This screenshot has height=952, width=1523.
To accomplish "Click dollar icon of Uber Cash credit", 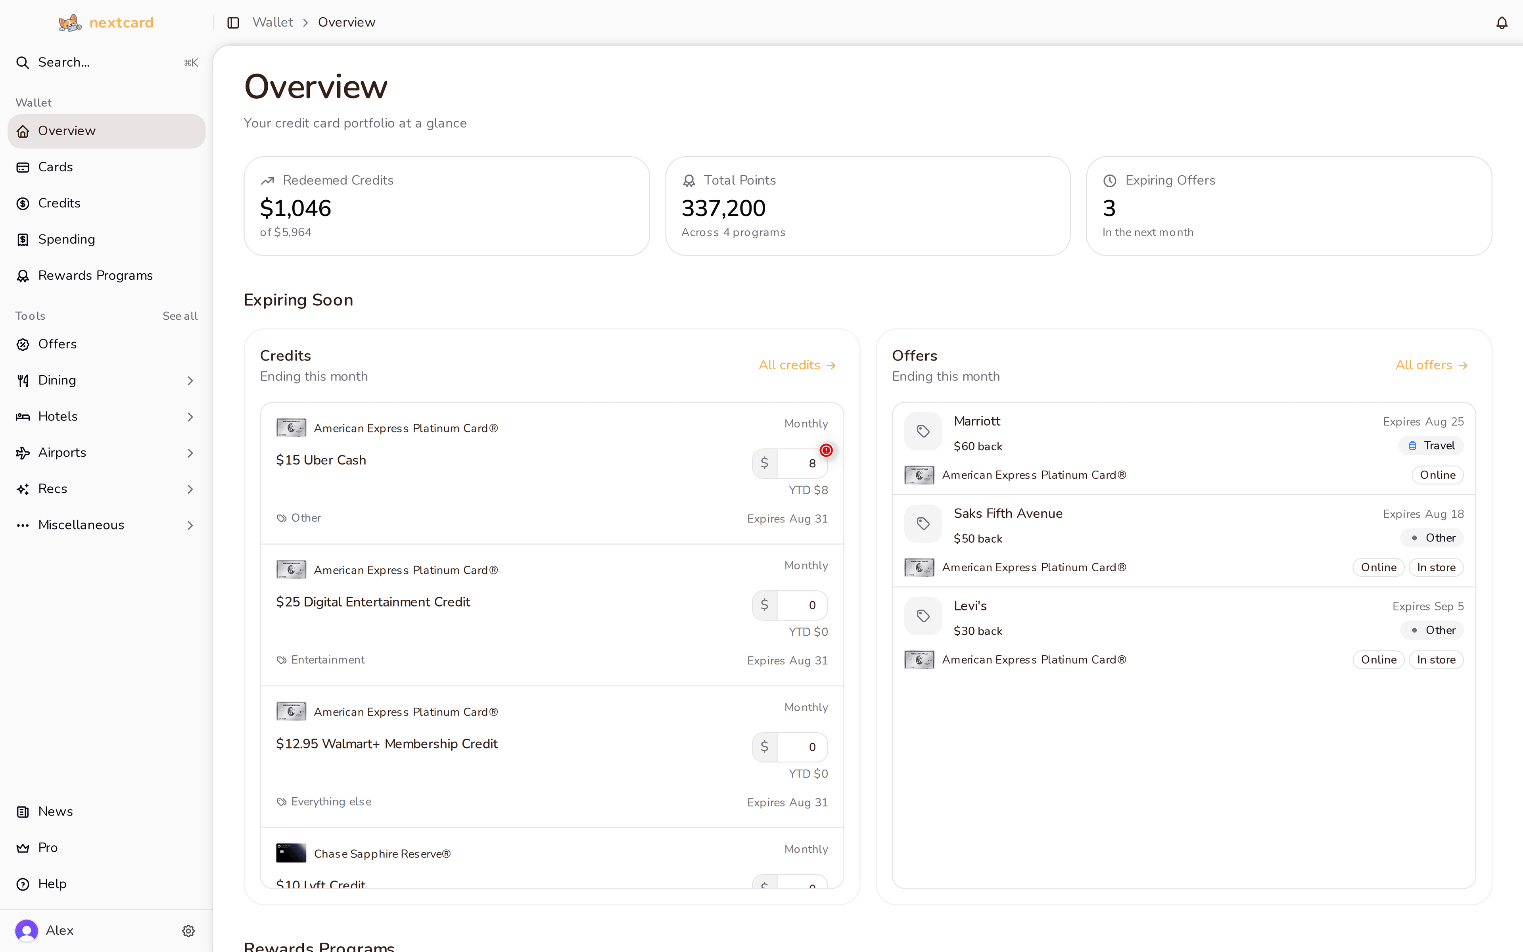I will pyautogui.click(x=764, y=463).
